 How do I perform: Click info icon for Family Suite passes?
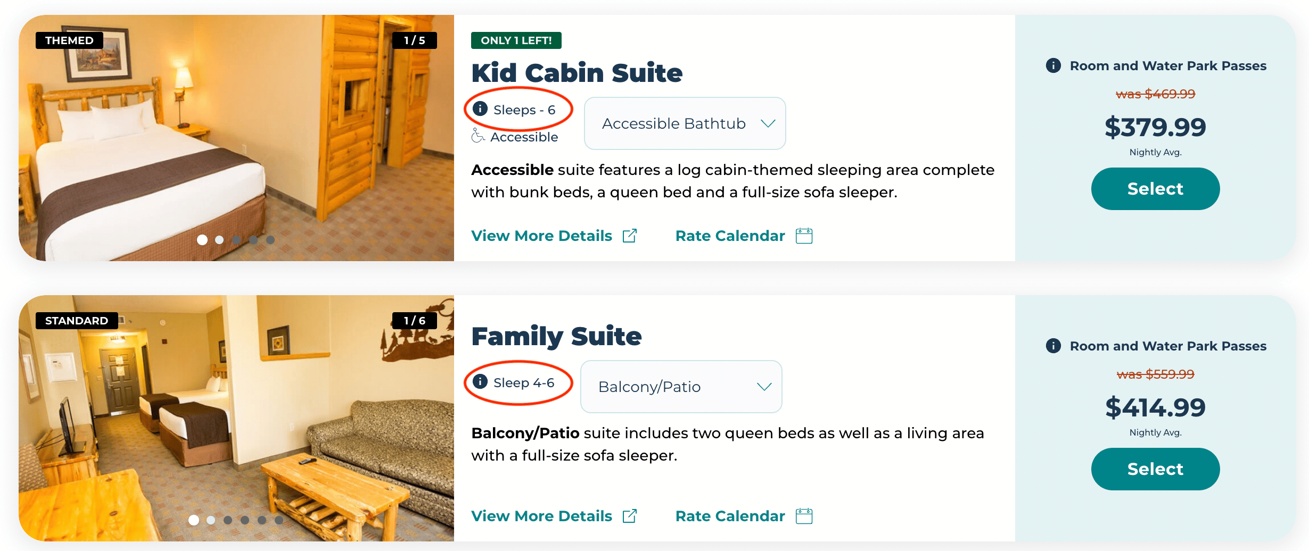(1053, 346)
